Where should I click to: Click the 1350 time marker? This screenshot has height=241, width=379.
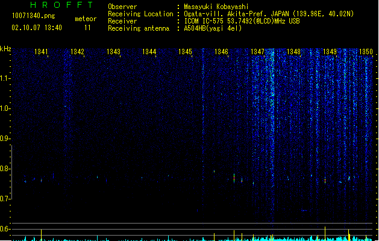click(366, 52)
